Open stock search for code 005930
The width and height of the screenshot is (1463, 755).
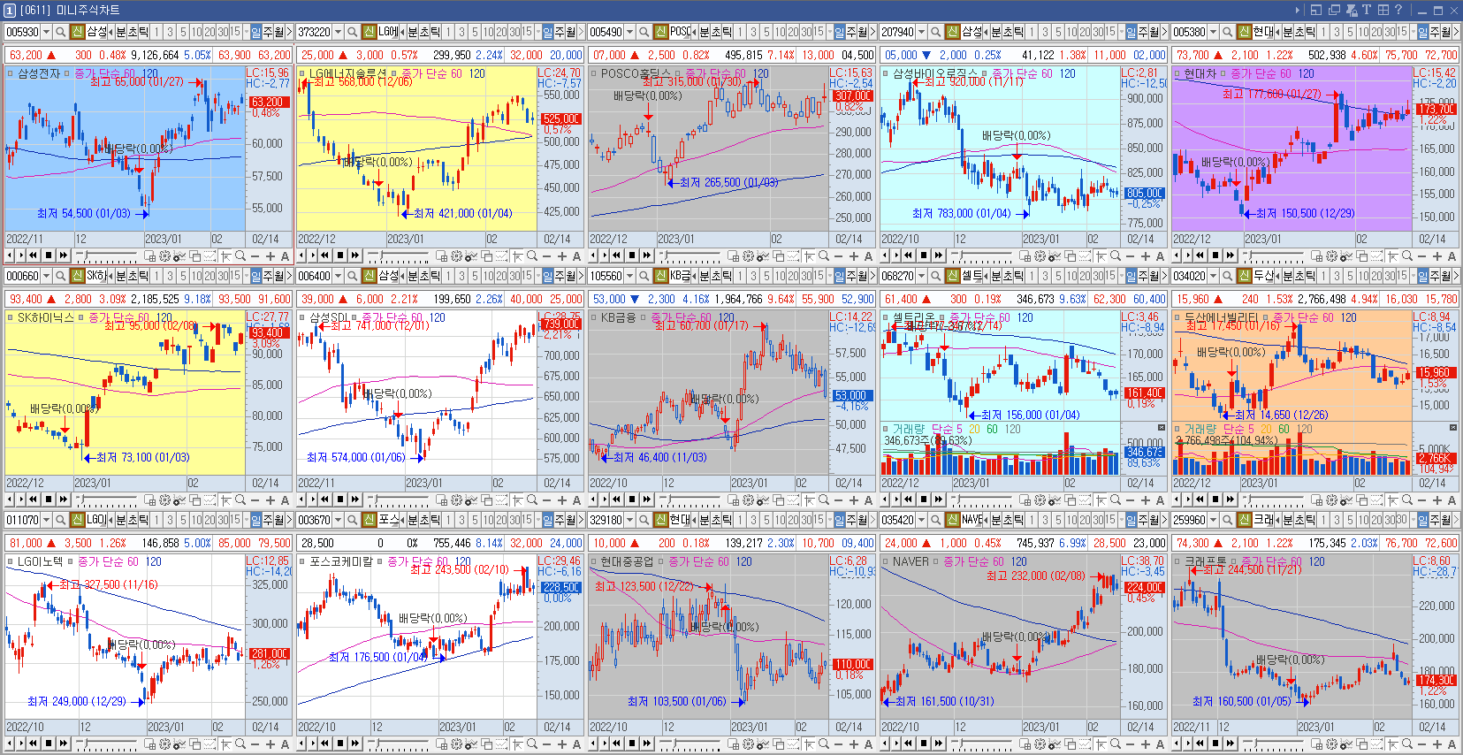tap(61, 31)
